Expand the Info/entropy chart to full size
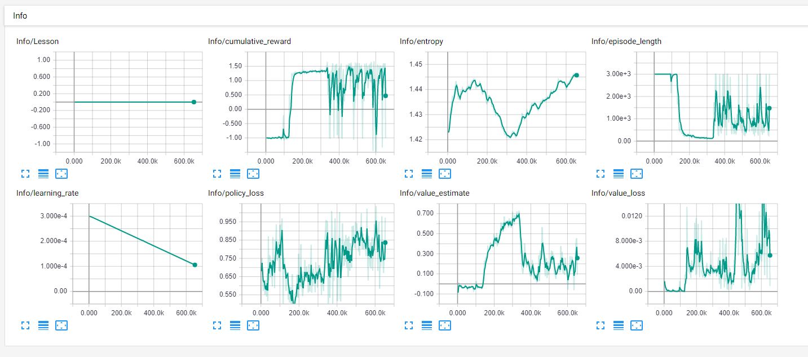Viewport: 808px width, 357px height. pyautogui.click(x=408, y=174)
